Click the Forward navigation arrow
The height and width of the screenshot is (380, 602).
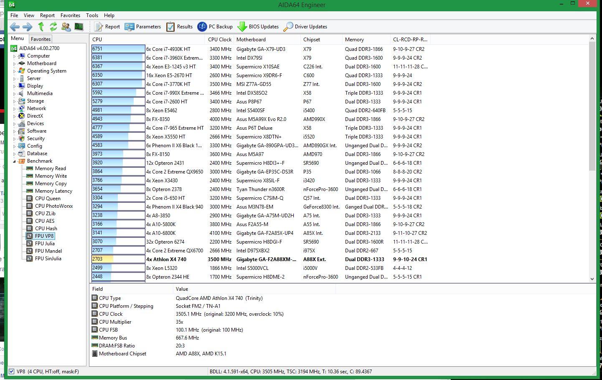click(28, 27)
